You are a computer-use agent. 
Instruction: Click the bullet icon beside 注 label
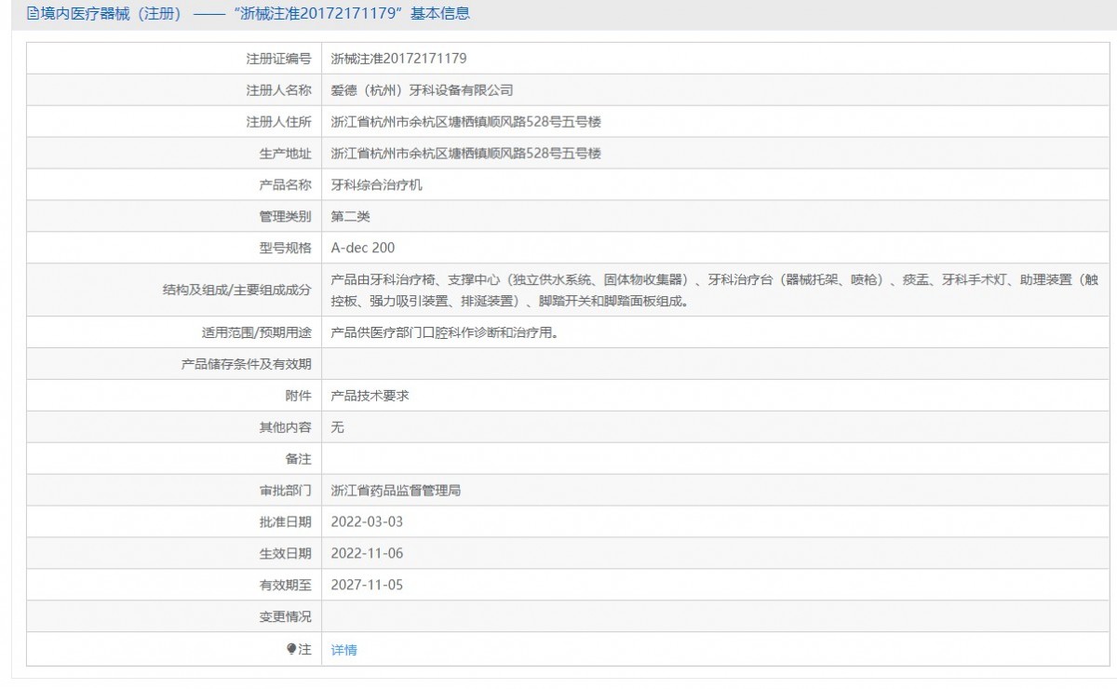point(291,649)
